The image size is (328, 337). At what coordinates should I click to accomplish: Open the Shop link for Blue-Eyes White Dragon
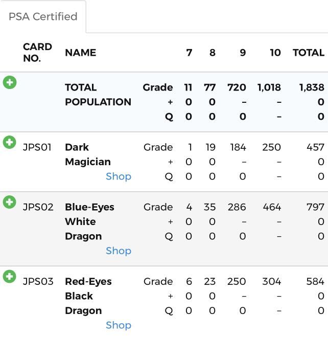point(119,251)
